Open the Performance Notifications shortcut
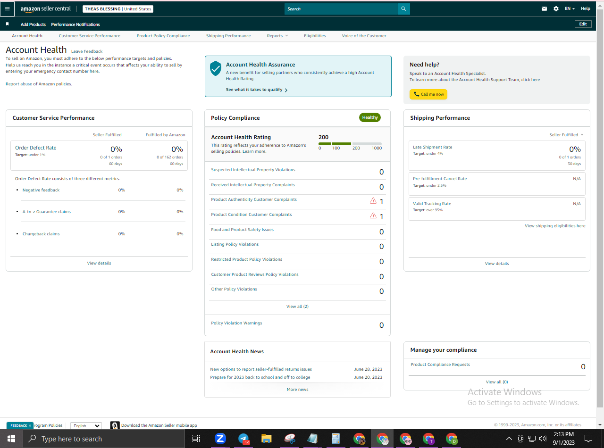Viewport: 604px width, 448px height. point(75,25)
